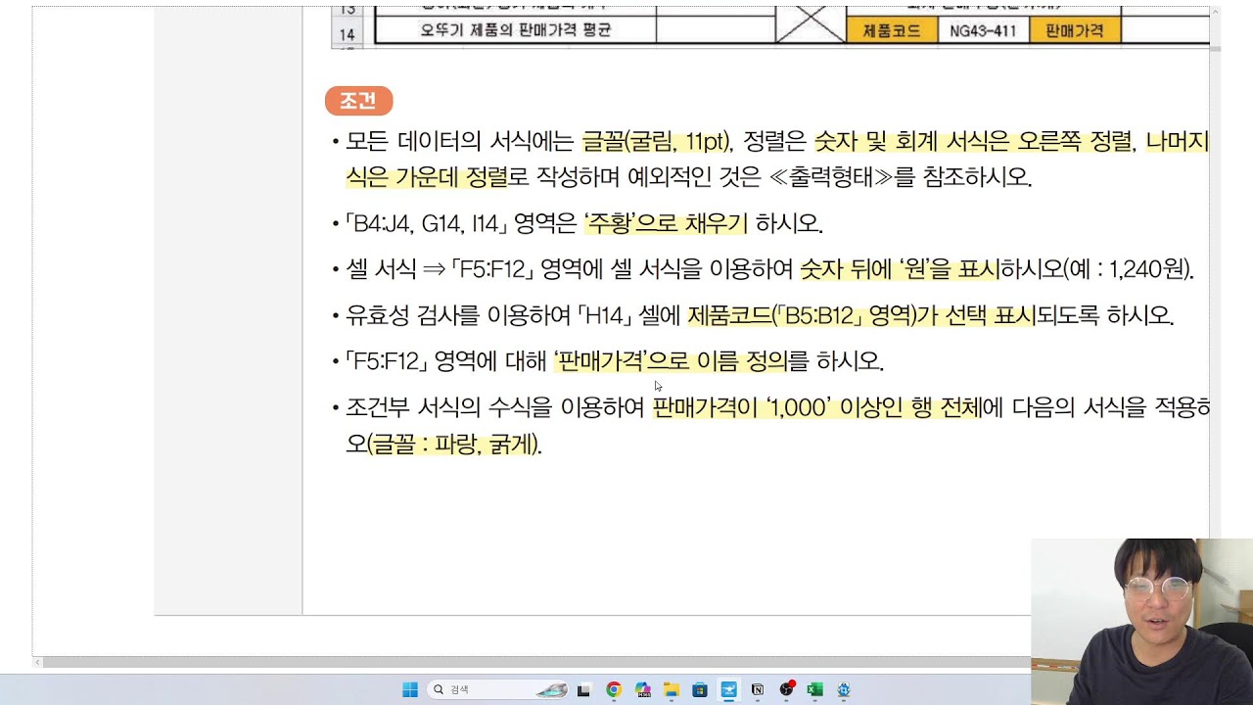
Task: Click the highlighted text '글꼴 : 파랑, 굵게'
Action: tap(453, 445)
